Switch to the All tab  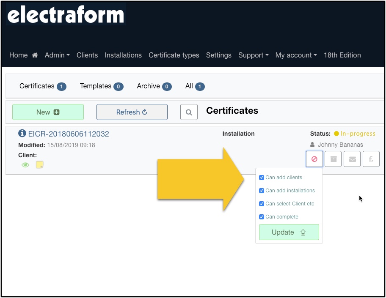(195, 86)
